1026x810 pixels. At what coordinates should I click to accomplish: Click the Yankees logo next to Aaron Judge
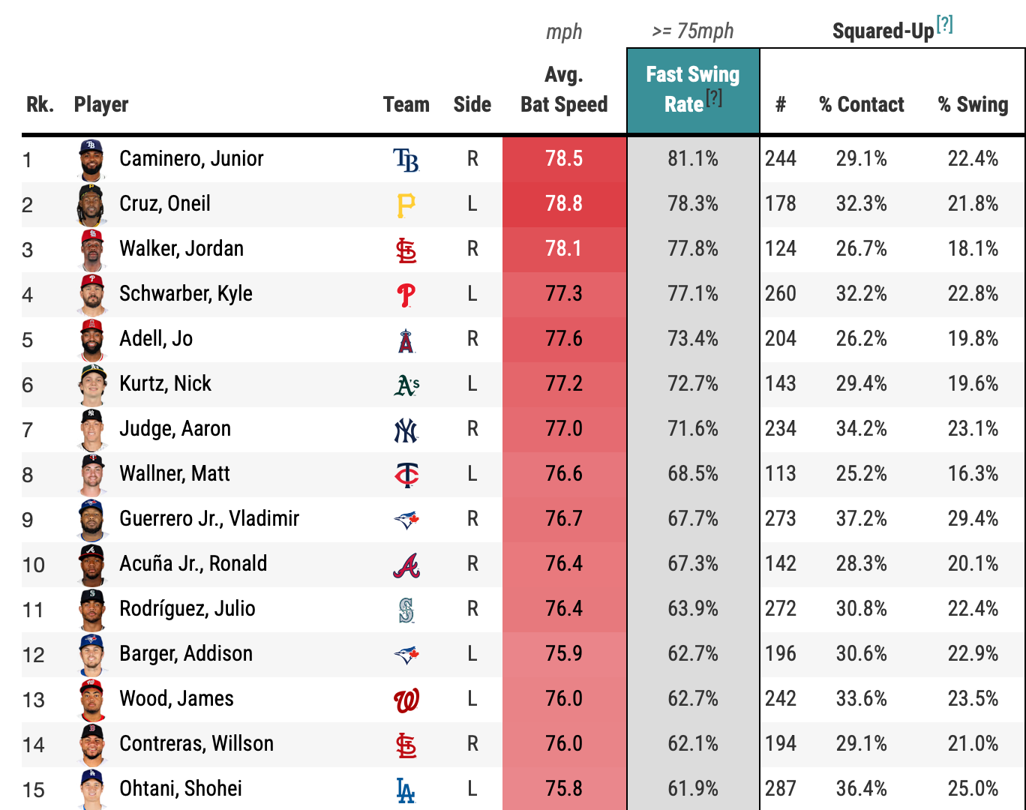(406, 430)
